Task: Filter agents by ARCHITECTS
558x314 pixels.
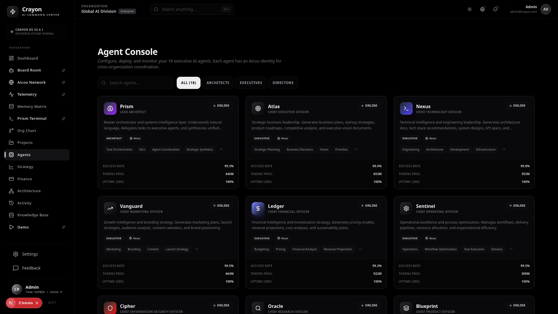Action: coord(218,83)
